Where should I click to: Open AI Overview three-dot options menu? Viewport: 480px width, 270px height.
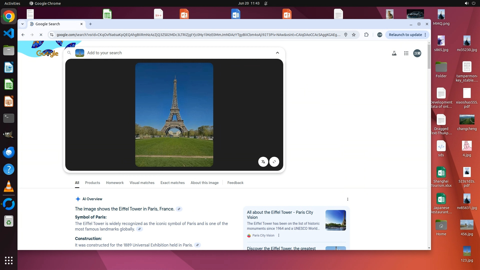point(348,199)
